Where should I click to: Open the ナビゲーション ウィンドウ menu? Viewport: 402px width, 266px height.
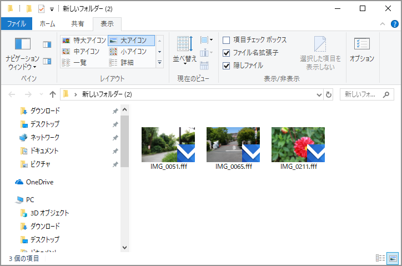point(22,54)
